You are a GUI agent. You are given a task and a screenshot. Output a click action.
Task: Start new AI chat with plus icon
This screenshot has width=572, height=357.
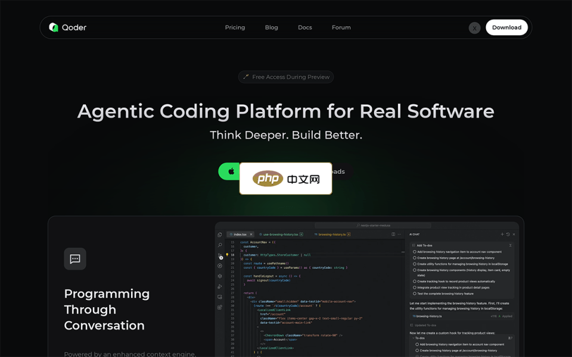coord(502,234)
